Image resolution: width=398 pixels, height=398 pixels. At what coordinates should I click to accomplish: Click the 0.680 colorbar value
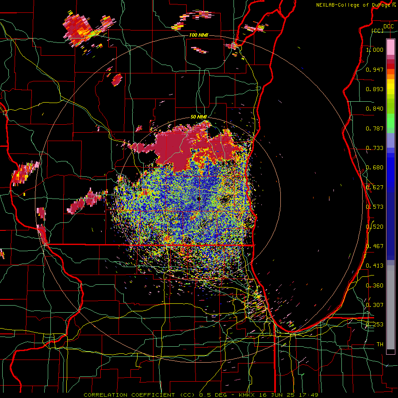click(x=375, y=168)
